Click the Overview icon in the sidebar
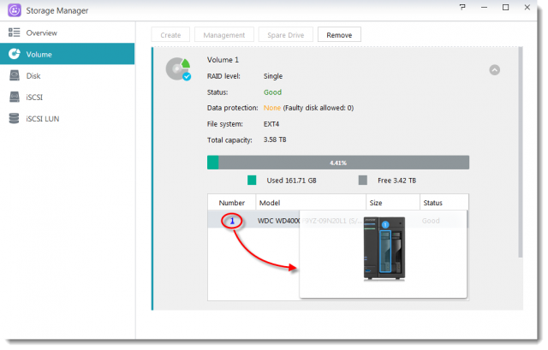Screen dimensions: 548x350 click(14, 33)
